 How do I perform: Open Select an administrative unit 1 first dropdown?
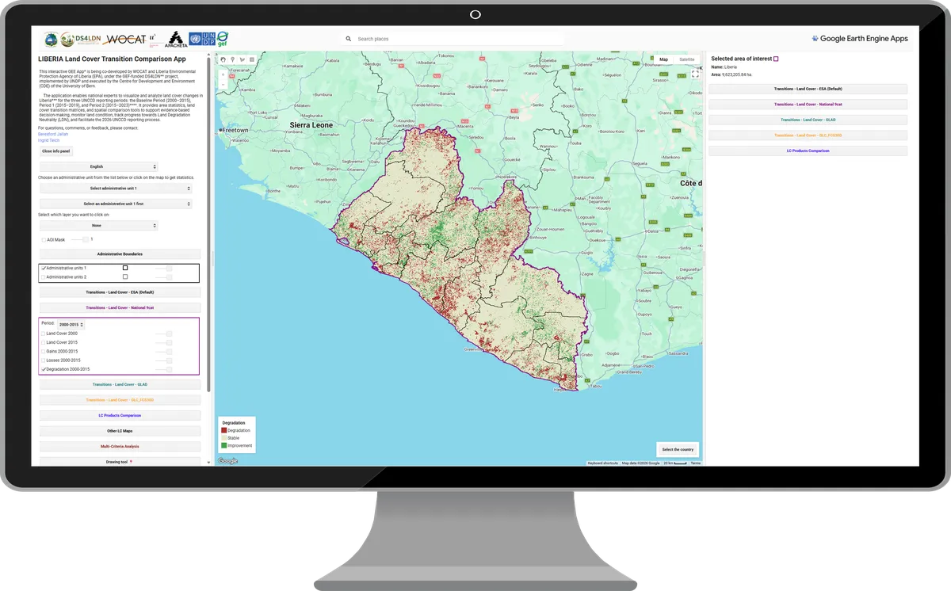(x=116, y=204)
